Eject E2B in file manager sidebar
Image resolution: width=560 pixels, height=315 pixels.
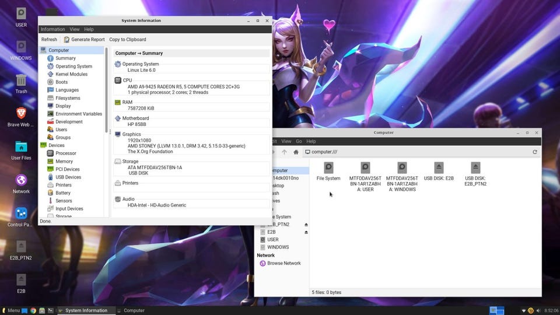click(x=306, y=232)
